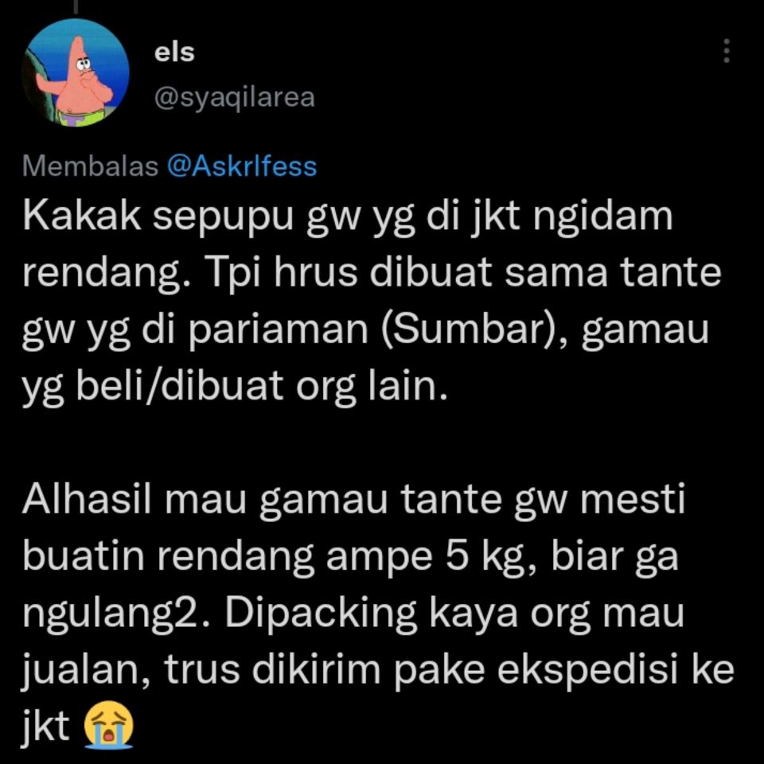
Task: Select the line starting Kakak sepupu gw
Action: pyautogui.click(x=348, y=217)
